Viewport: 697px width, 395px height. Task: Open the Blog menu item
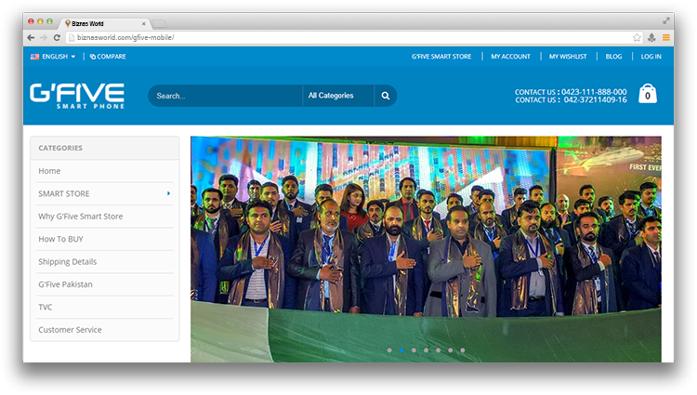pos(613,57)
